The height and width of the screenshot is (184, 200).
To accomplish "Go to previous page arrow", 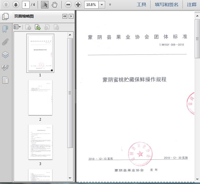I will point(6,5).
